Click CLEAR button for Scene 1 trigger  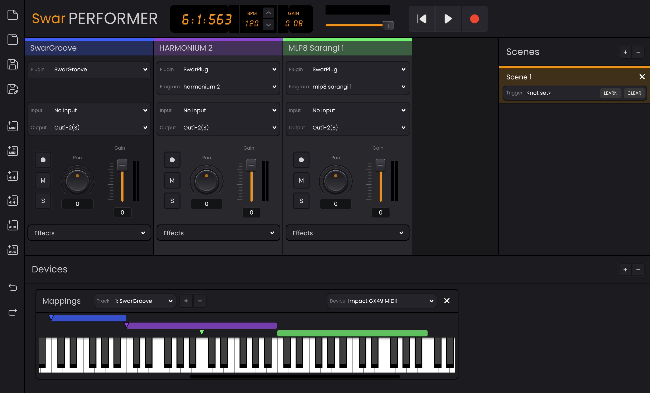(634, 93)
